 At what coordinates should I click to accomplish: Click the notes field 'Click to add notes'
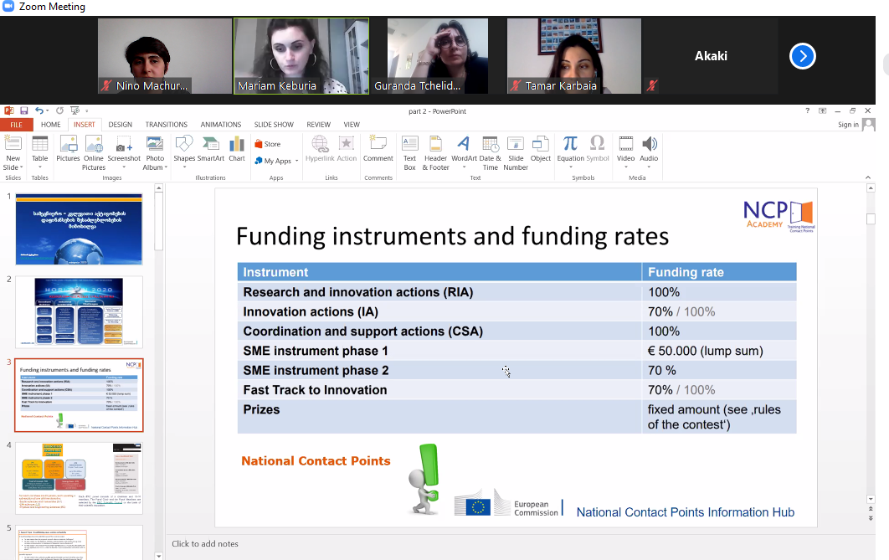click(205, 543)
